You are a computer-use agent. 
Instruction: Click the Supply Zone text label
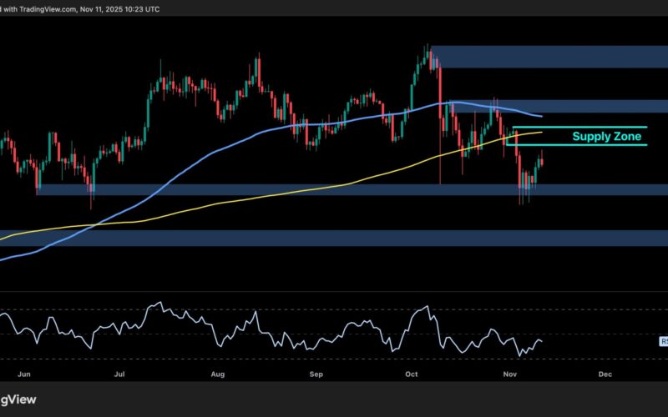click(x=606, y=136)
